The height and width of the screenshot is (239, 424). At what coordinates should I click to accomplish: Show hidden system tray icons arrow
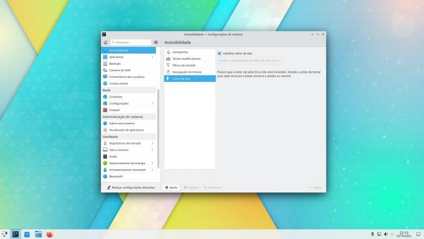(x=392, y=234)
